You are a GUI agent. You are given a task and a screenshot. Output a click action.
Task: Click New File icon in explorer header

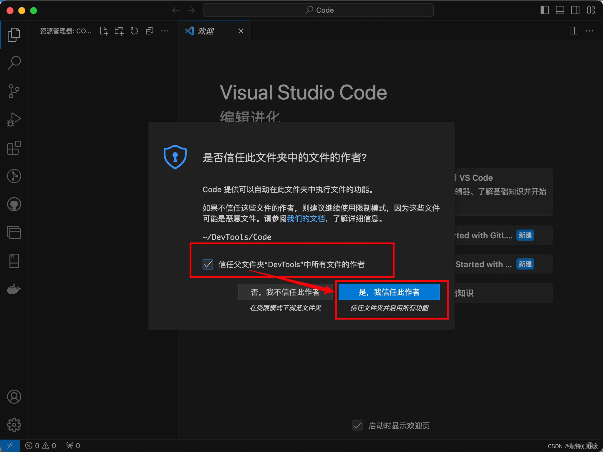pos(104,31)
